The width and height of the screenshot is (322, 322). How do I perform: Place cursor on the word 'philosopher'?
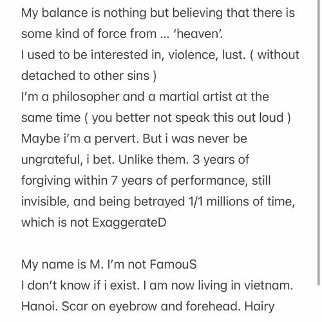tap(86, 97)
